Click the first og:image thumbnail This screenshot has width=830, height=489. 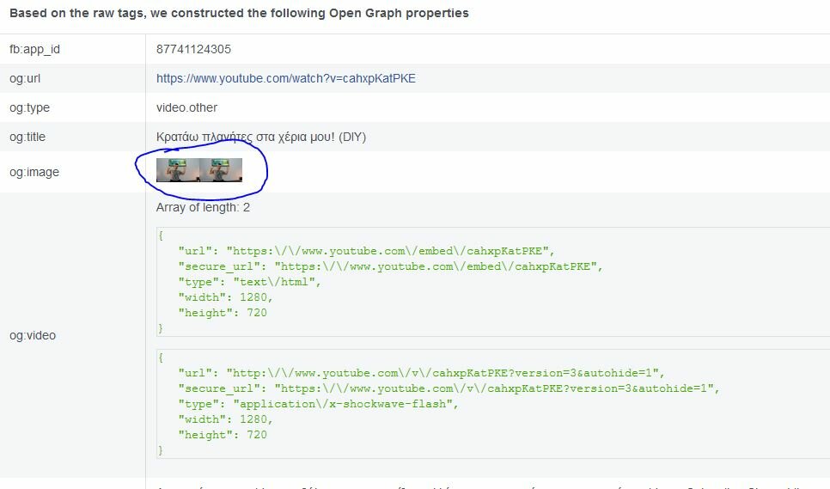(178, 170)
